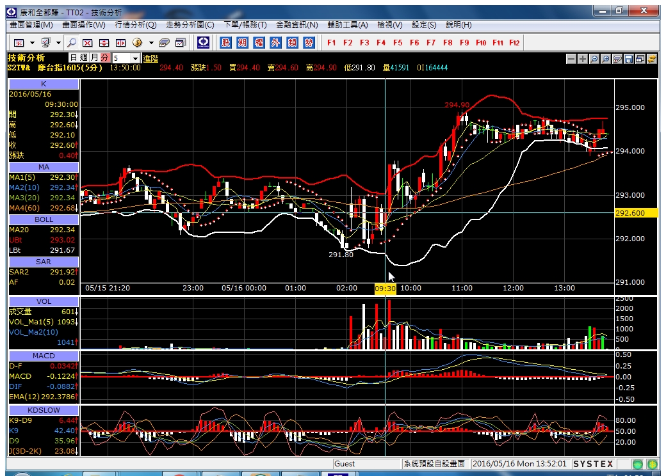
Task: Click the 外 foreign quick button
Action: [275, 43]
